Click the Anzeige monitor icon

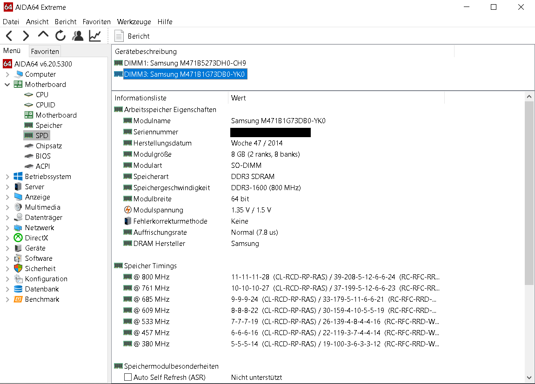tap(18, 197)
